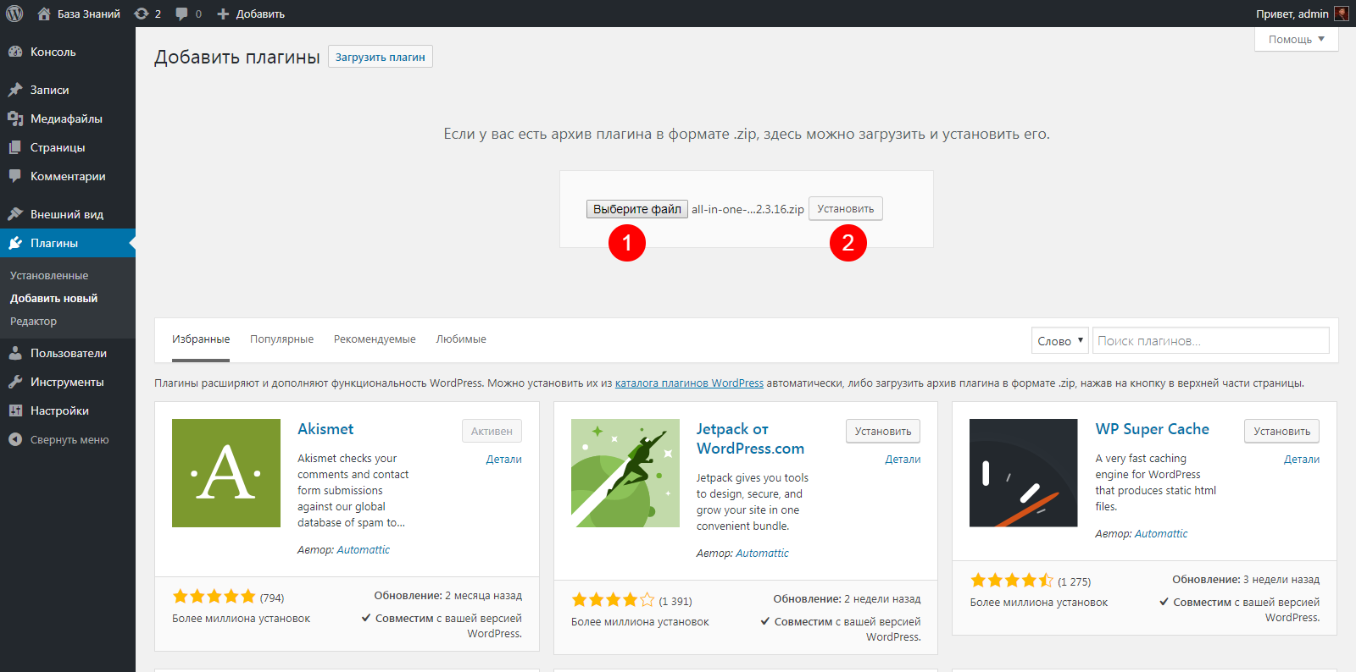The width and height of the screenshot is (1356, 672).
Task: Open the Детали link for Akismet
Action: [503, 460]
